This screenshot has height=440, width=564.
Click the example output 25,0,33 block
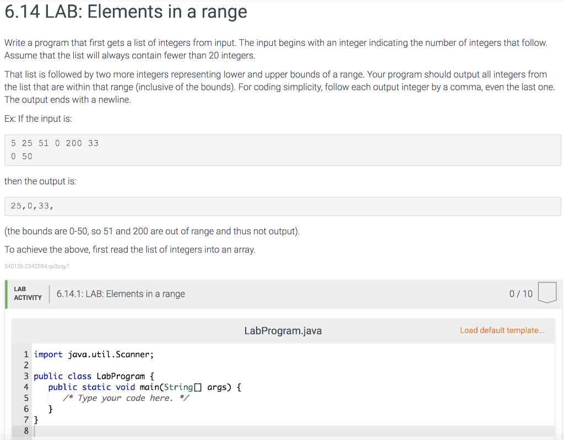(282, 205)
